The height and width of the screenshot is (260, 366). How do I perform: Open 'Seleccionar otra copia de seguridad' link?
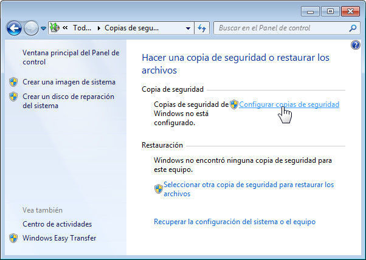coord(249,189)
